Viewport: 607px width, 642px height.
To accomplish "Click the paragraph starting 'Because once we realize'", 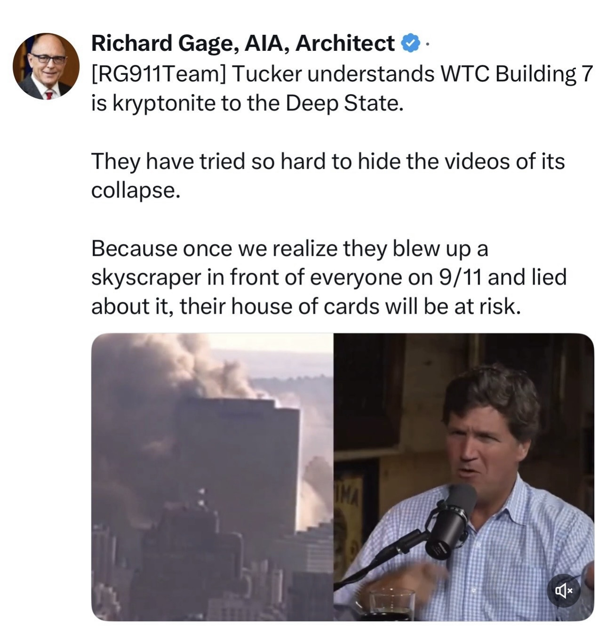I will pyautogui.click(x=328, y=277).
